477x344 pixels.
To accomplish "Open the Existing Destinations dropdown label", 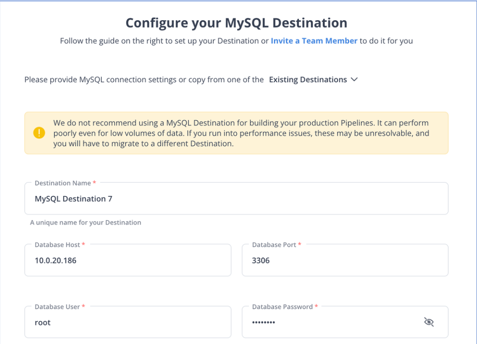I will click(308, 79).
